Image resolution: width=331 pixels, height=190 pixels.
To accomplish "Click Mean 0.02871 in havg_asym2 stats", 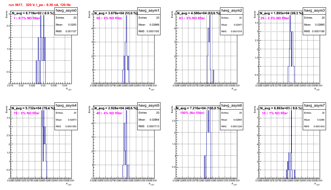I will coord(232,25).
